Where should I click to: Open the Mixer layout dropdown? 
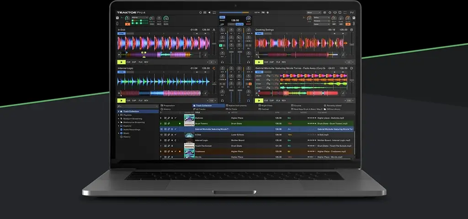314,12
